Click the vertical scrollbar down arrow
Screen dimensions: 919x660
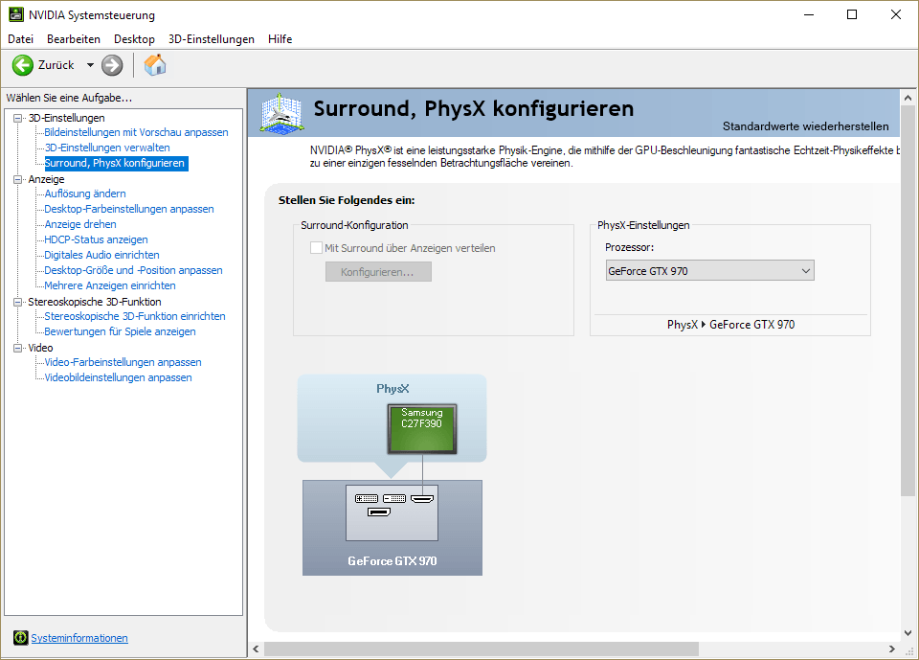908,633
